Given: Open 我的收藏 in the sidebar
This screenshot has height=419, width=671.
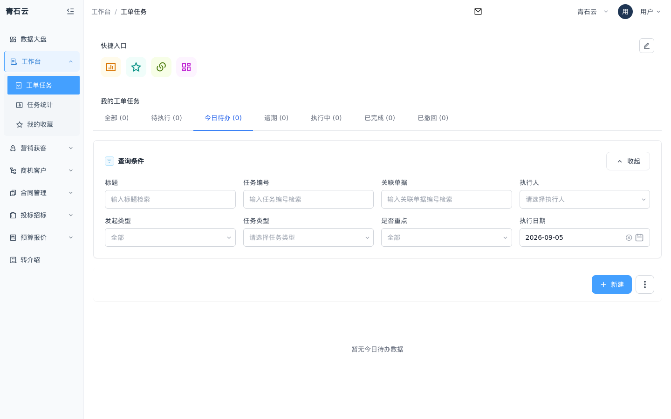Looking at the screenshot, I should (x=43, y=124).
